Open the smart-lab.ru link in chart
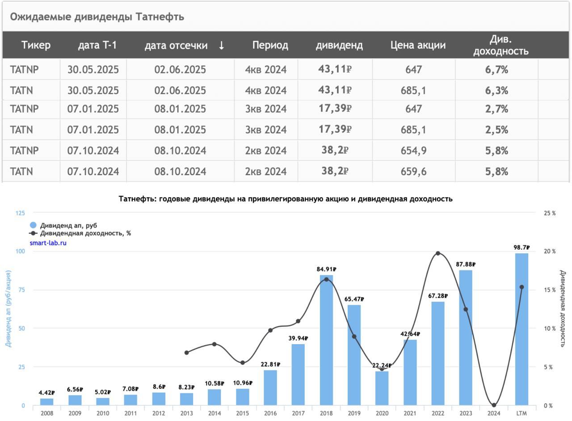 point(48,243)
